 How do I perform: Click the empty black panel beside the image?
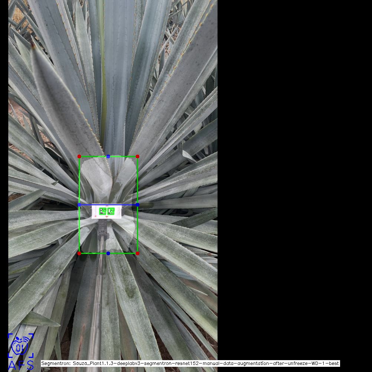293,167
